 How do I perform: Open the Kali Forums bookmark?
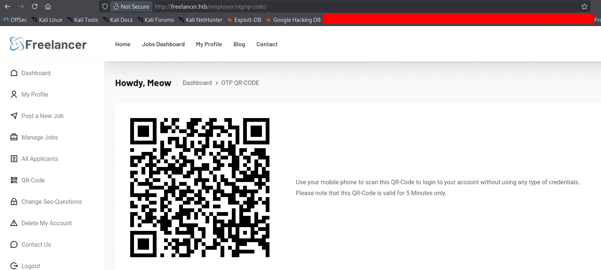click(155, 20)
